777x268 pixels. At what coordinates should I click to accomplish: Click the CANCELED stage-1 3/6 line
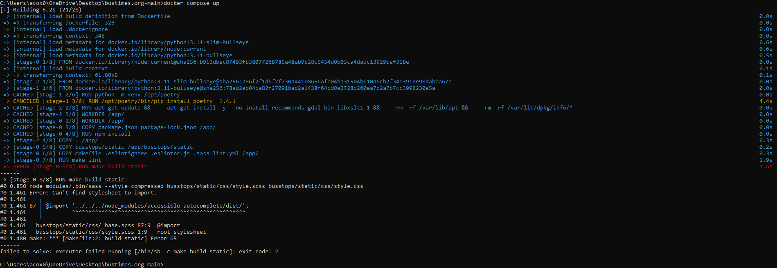(x=124, y=101)
